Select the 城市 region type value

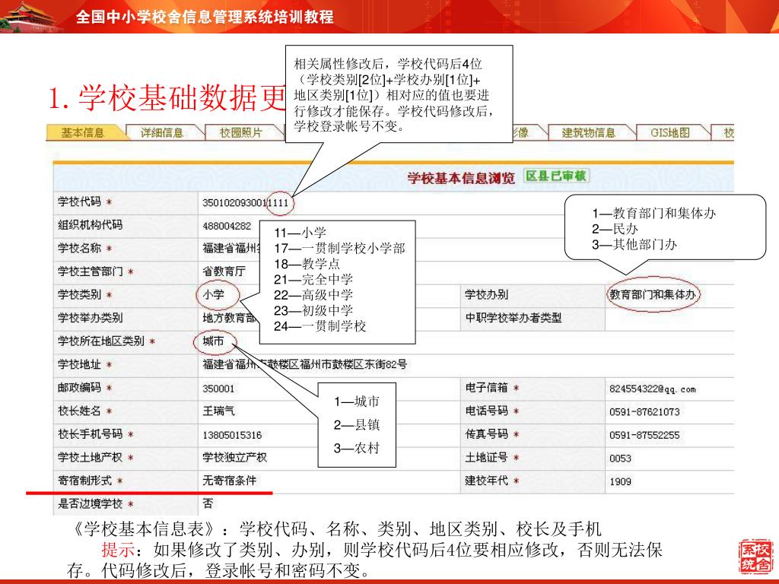pyautogui.click(x=213, y=341)
